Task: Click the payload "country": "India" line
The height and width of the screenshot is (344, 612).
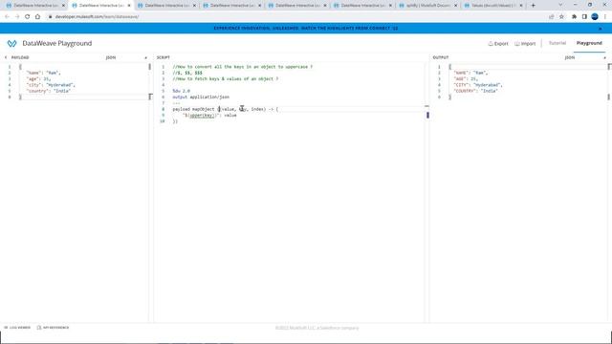Action: click(x=49, y=91)
